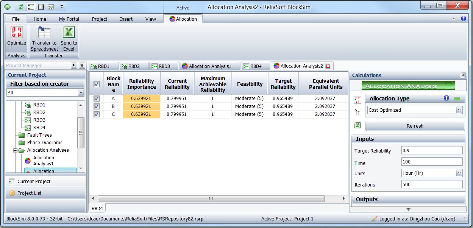473x228 pixels.
Task: Expand the control panel with bottom arrow
Action: (x=408, y=209)
